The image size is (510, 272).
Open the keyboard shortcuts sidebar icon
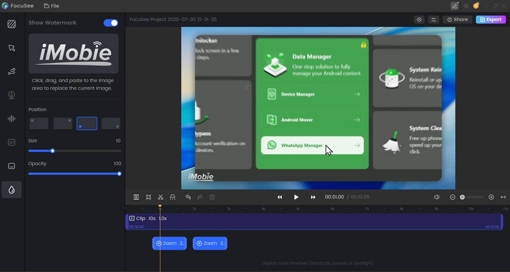pos(12,142)
